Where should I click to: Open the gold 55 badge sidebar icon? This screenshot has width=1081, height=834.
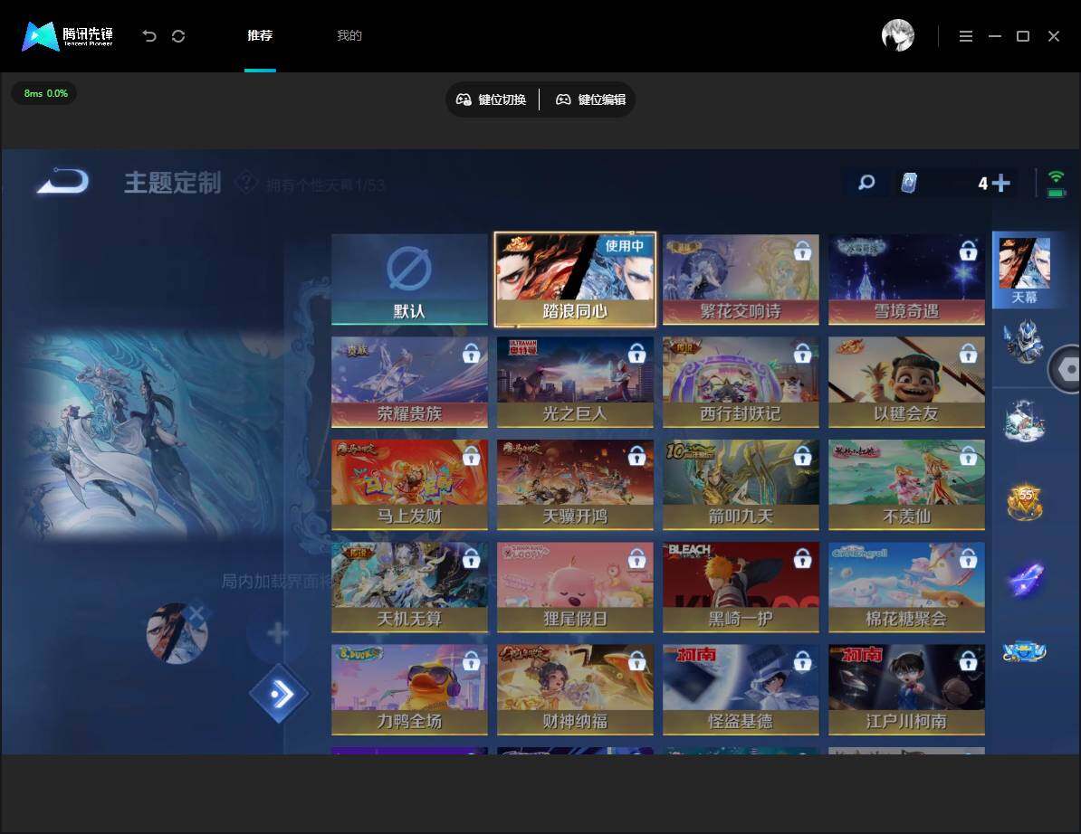[x=1025, y=501]
